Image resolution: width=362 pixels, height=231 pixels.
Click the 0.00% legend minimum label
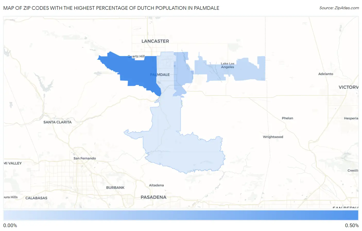[10, 225]
